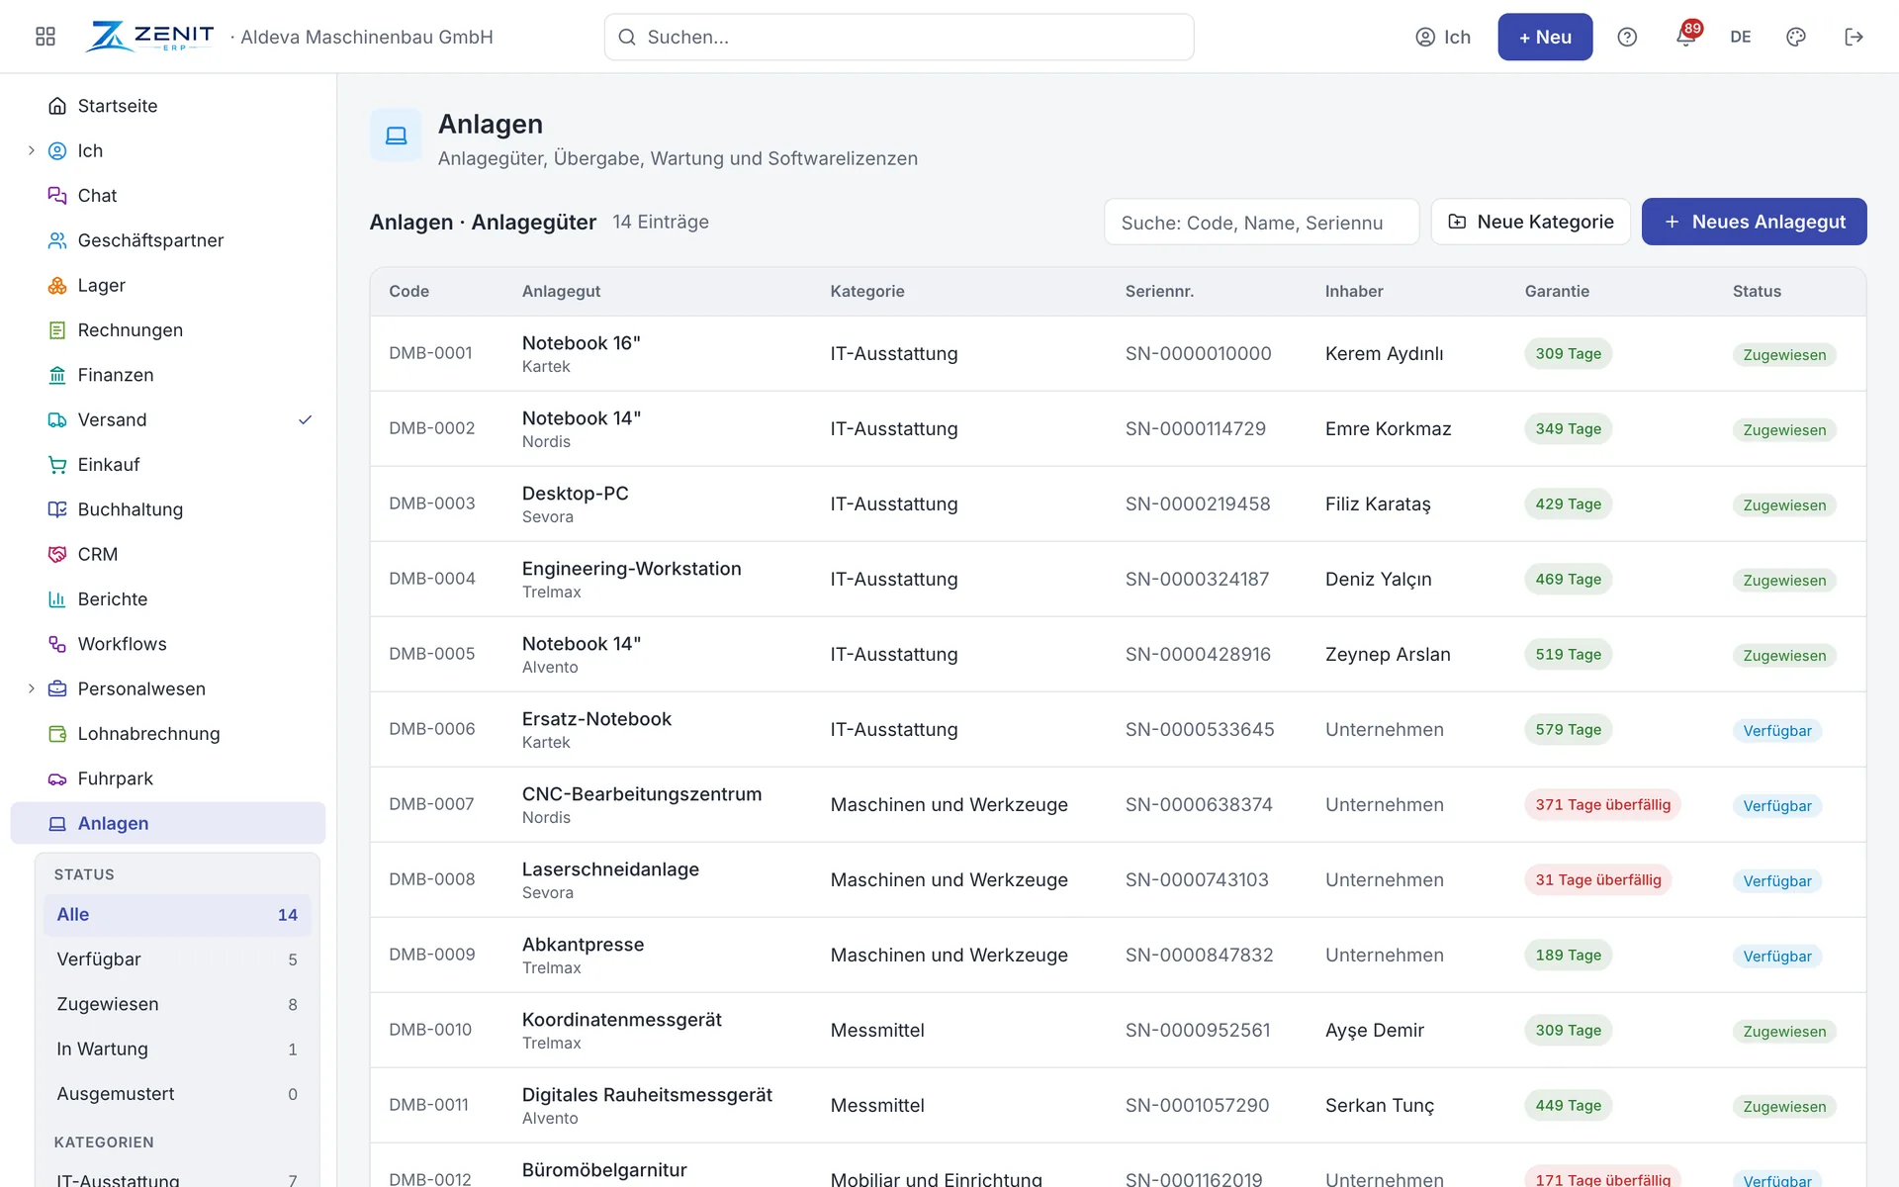Image resolution: width=1899 pixels, height=1187 pixels.
Task: Click the Zenit ERP logo
Action: coord(149,37)
